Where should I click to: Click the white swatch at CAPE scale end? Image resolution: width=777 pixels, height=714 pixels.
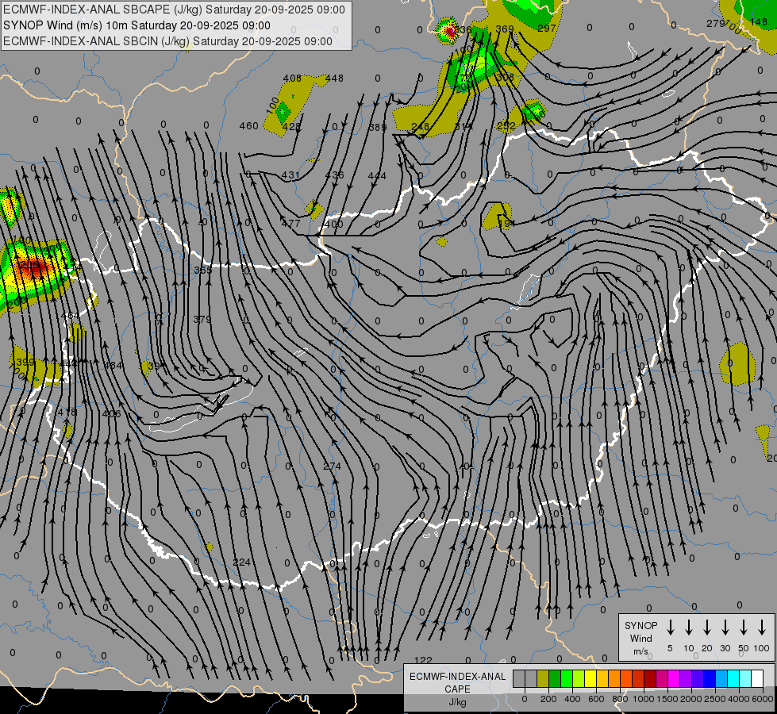(757, 678)
